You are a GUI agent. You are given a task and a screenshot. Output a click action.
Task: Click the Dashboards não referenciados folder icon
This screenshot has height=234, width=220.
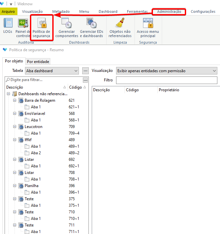[15, 94]
